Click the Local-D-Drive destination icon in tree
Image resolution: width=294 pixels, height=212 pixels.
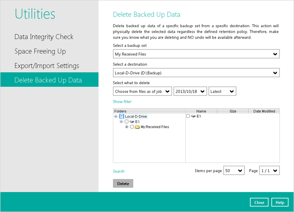[x=121, y=116]
